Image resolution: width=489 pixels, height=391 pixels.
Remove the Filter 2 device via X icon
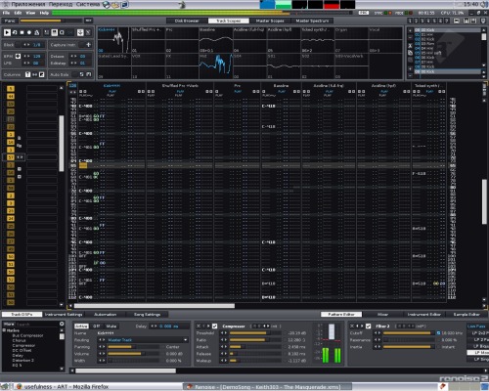point(352,326)
